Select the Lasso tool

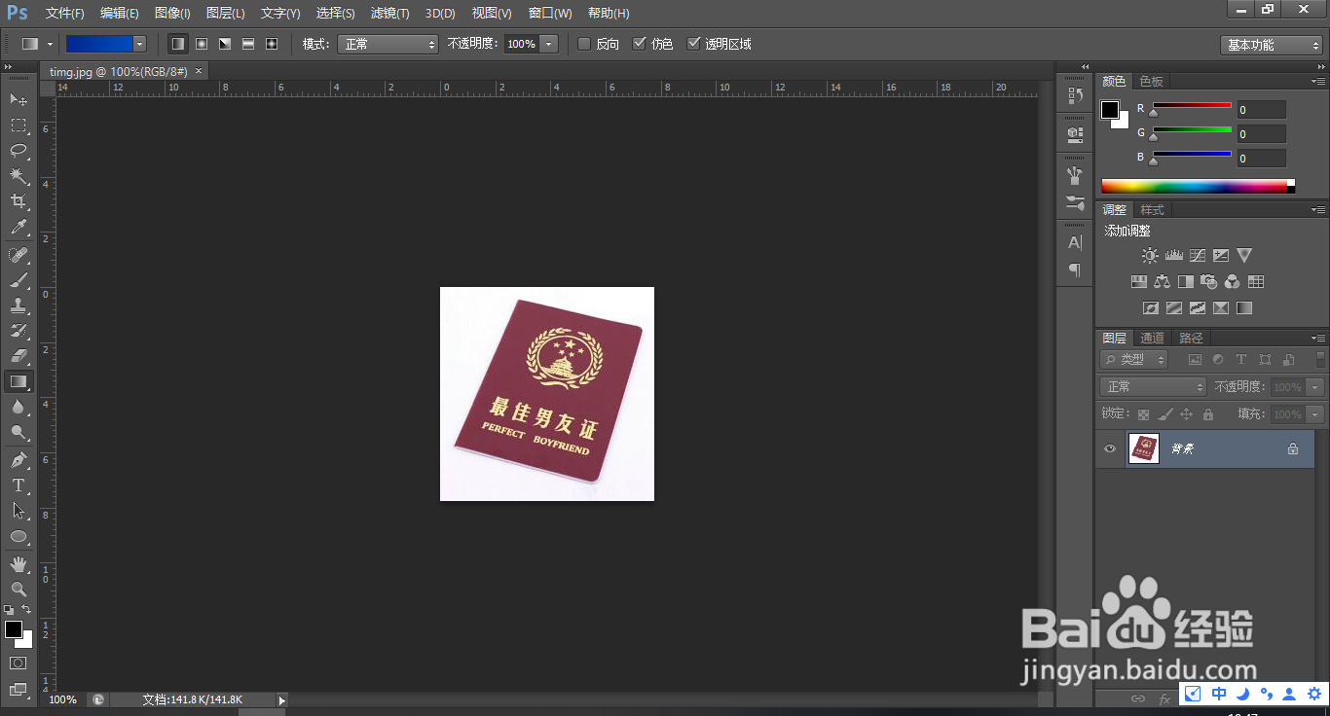click(x=18, y=150)
